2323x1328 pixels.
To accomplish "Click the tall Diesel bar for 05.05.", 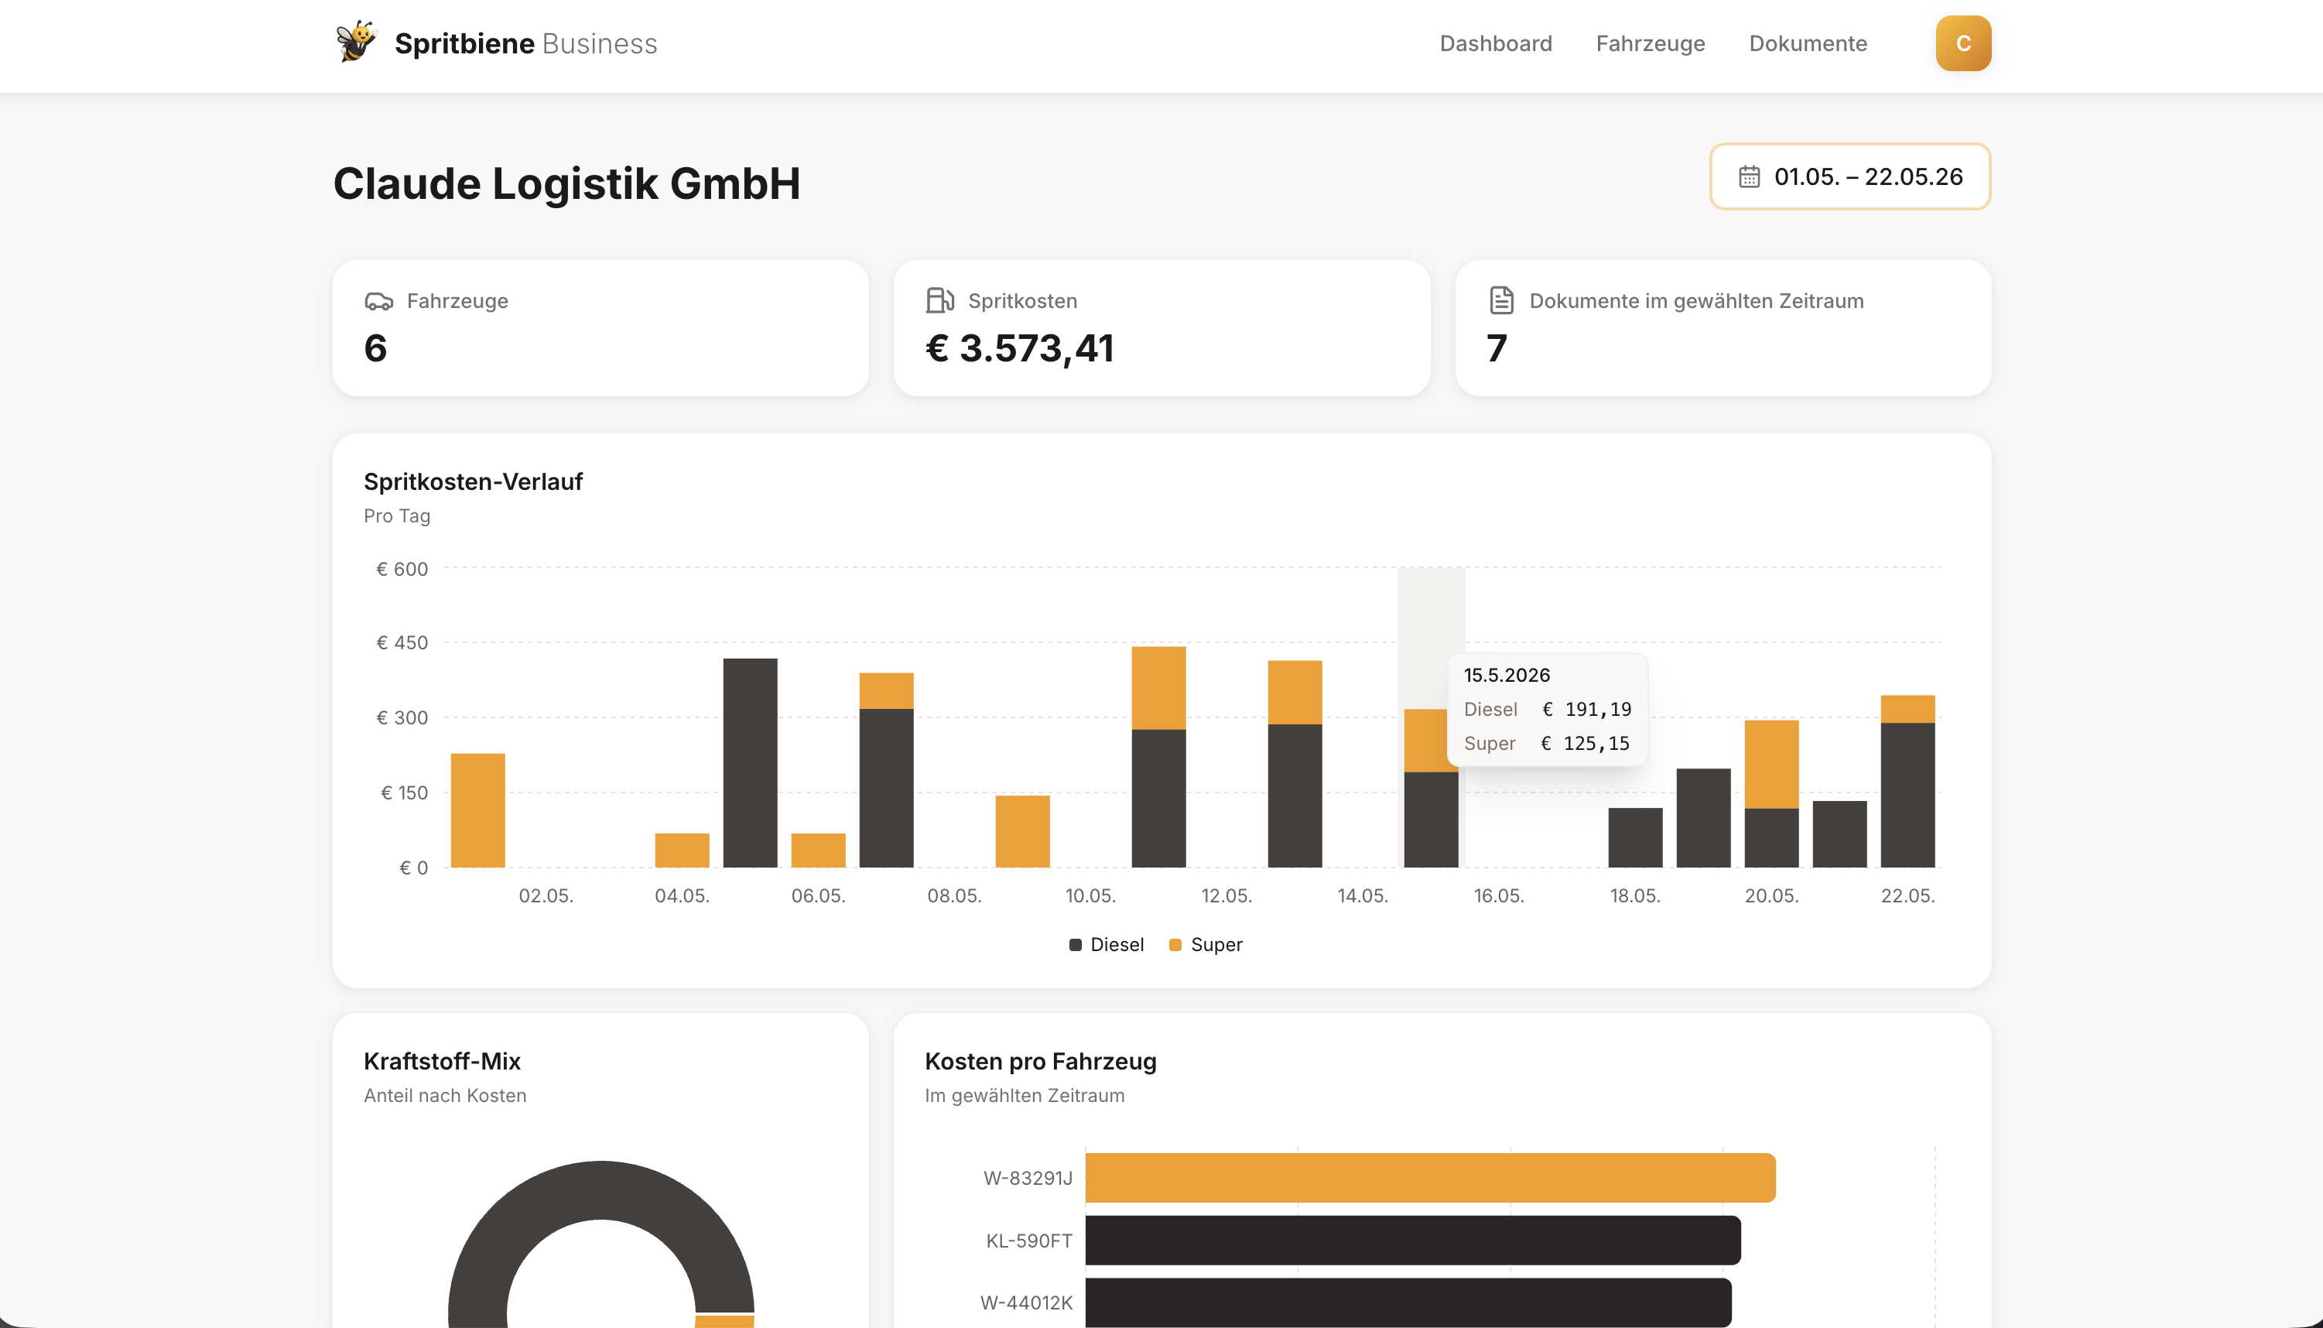I will 751,762.
